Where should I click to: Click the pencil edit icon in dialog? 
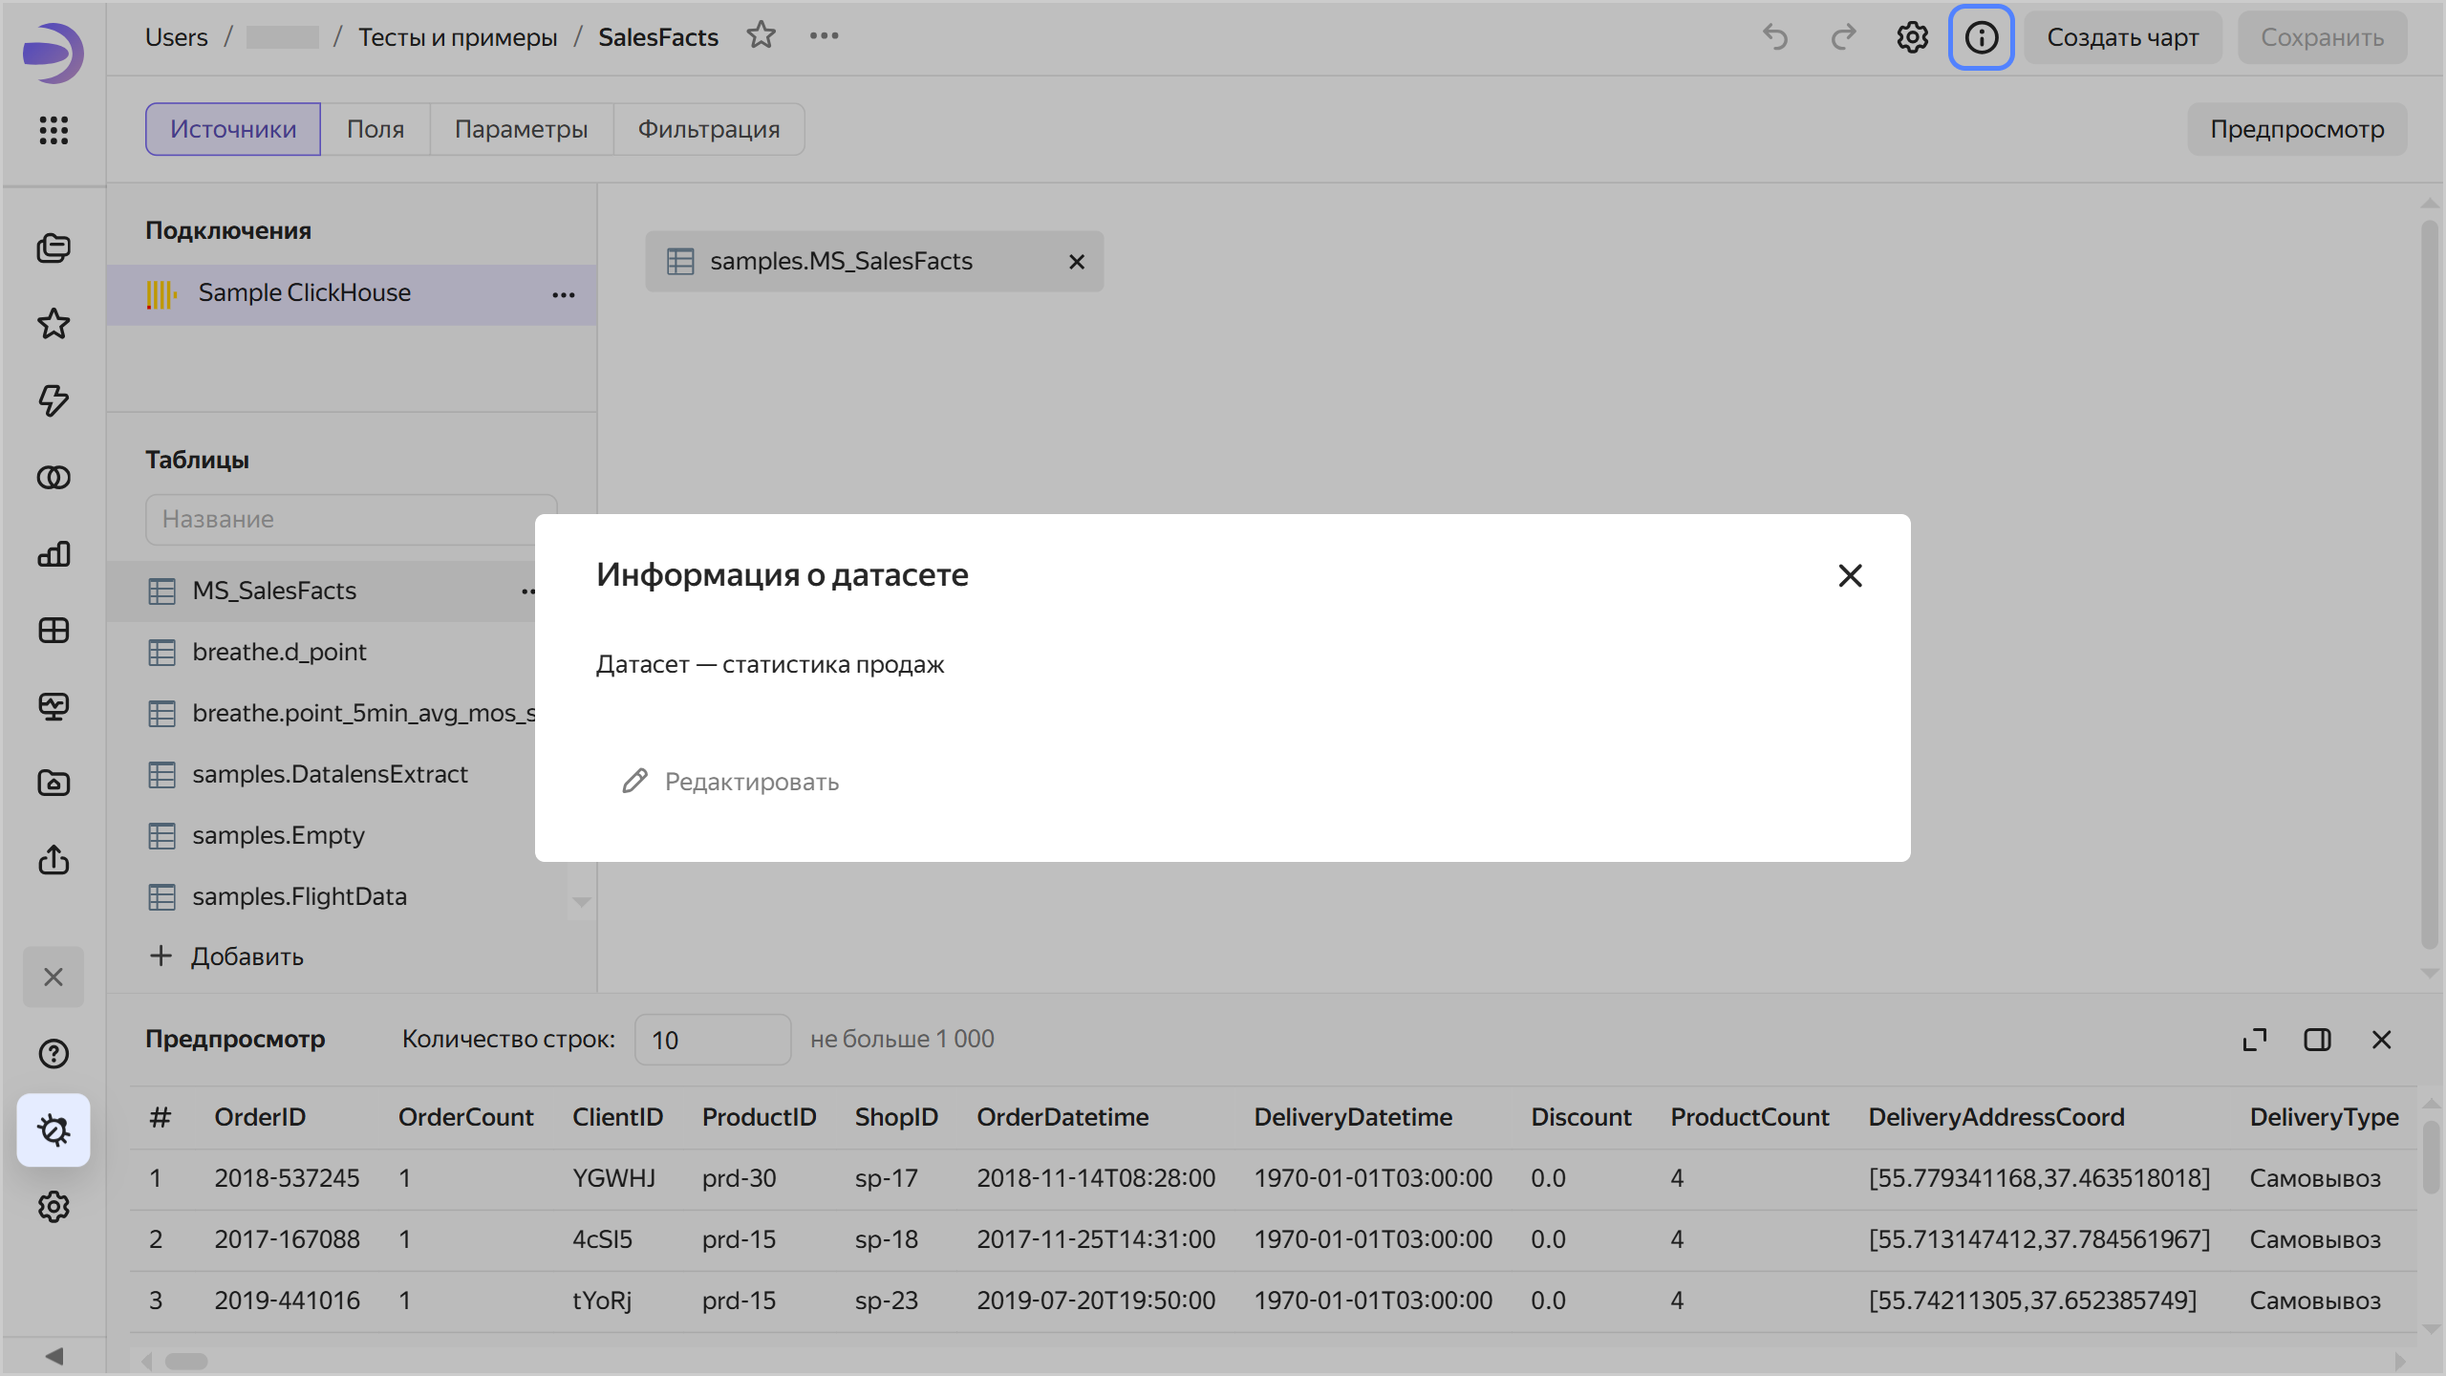(635, 782)
